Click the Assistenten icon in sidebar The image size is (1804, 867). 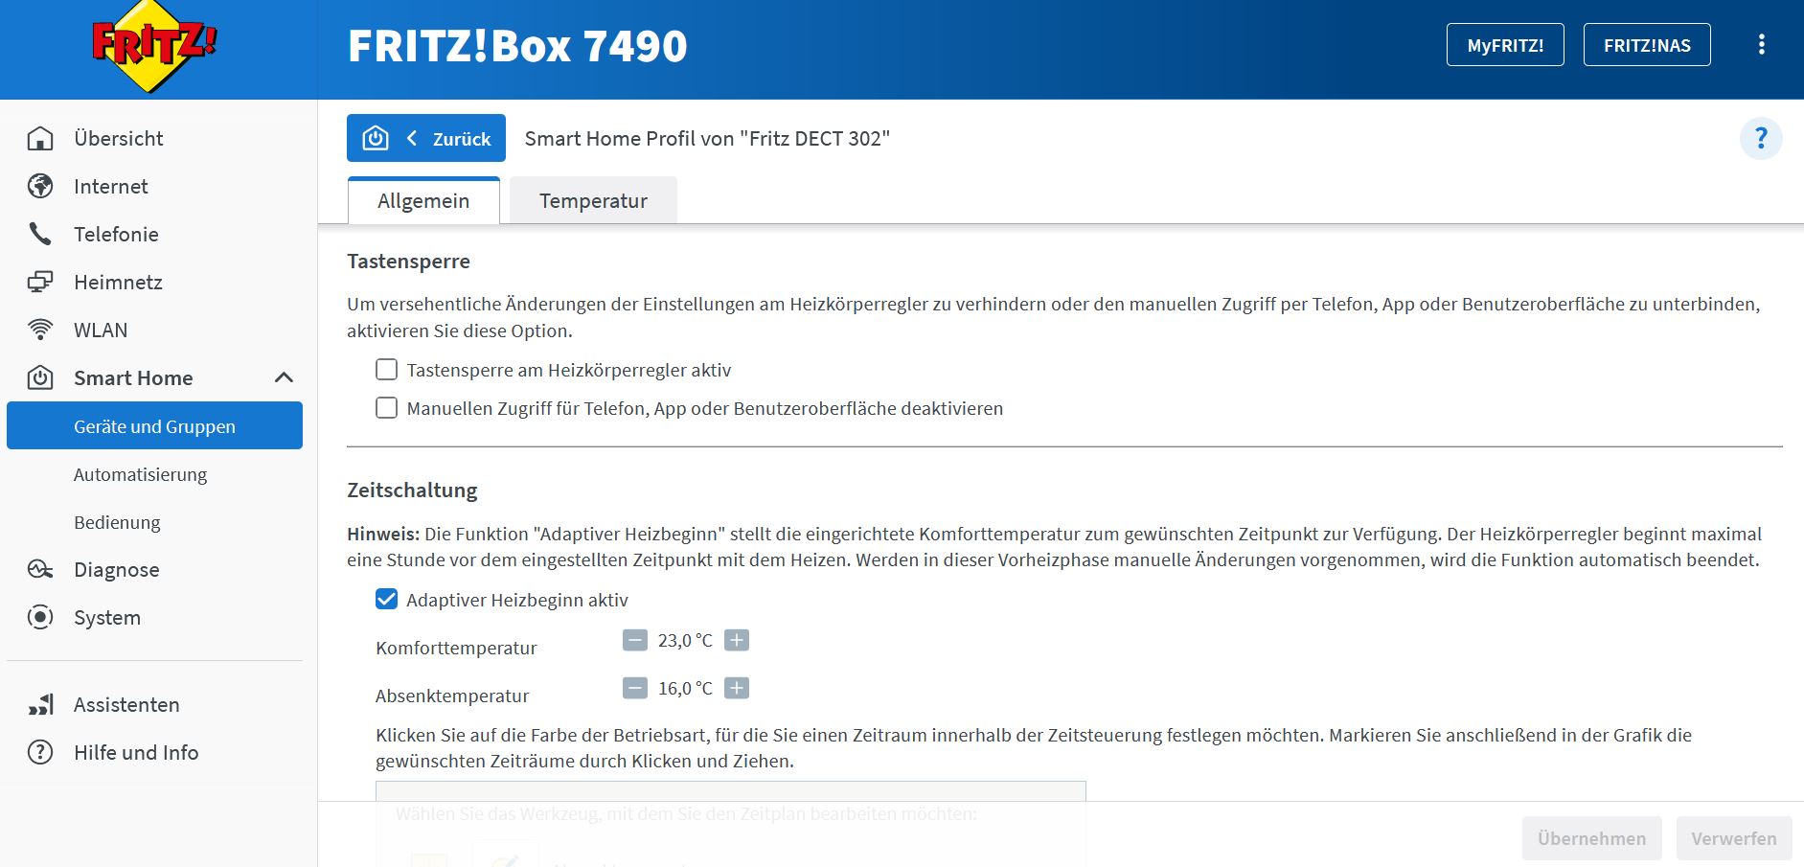40,705
